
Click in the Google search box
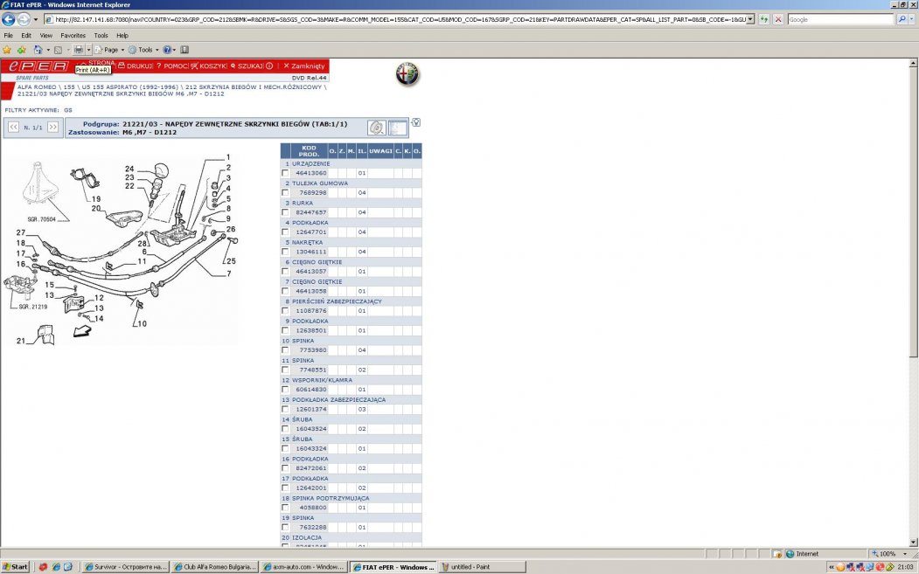click(x=839, y=19)
